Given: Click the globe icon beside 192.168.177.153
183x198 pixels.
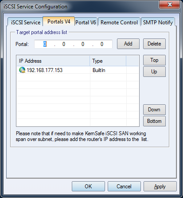Looking at the screenshot, I should [x=22, y=70].
